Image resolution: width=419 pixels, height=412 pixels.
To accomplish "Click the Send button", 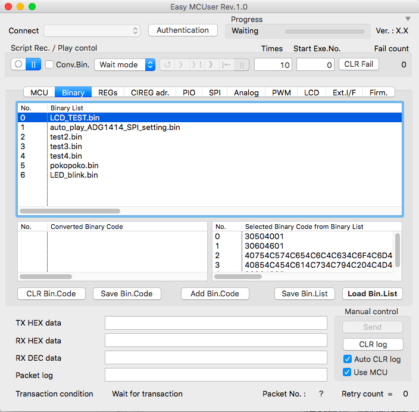I will pos(373,327).
